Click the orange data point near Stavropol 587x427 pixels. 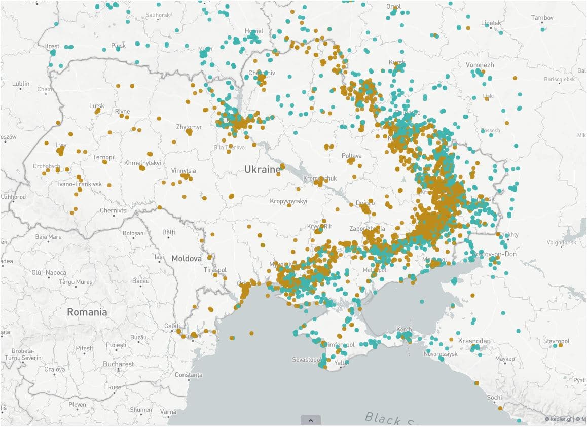pyautogui.click(x=561, y=345)
